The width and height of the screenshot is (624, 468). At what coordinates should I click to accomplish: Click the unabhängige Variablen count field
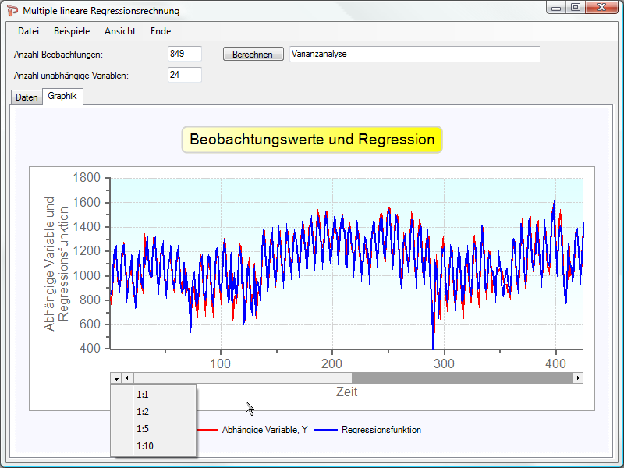[x=184, y=75]
